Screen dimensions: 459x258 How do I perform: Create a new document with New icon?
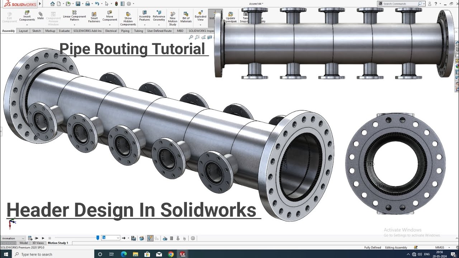point(59,4)
